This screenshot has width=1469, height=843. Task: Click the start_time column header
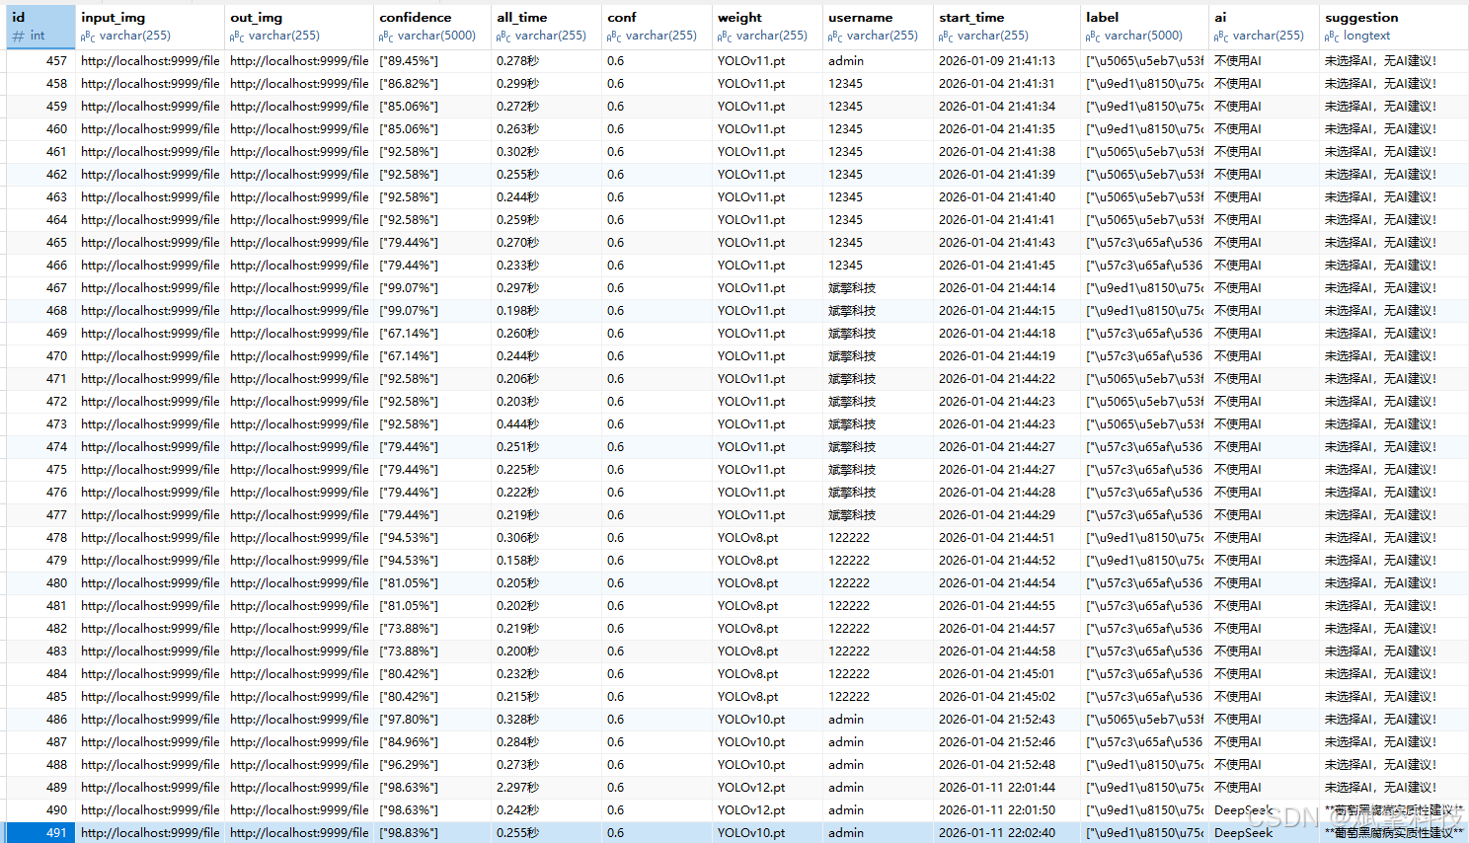click(x=1007, y=26)
